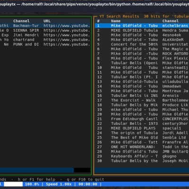Select result 17 The Exorcist - Walk
The image size is (189, 189).
(x=142, y=100)
